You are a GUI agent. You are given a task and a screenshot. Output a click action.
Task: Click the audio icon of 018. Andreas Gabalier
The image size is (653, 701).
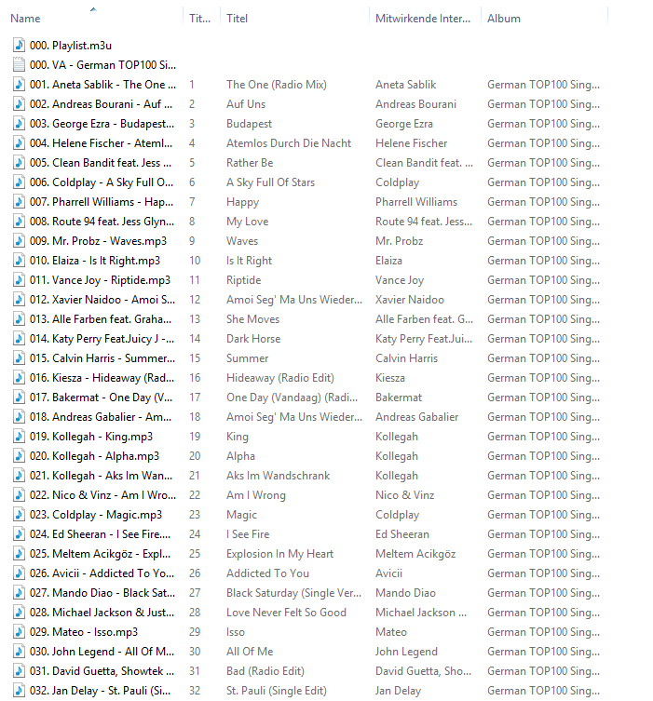[x=19, y=417]
